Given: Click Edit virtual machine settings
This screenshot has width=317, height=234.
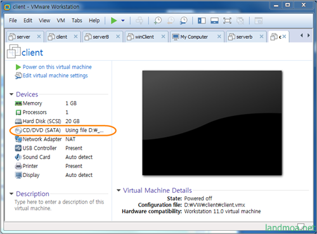Looking at the screenshot, I should point(55,75).
